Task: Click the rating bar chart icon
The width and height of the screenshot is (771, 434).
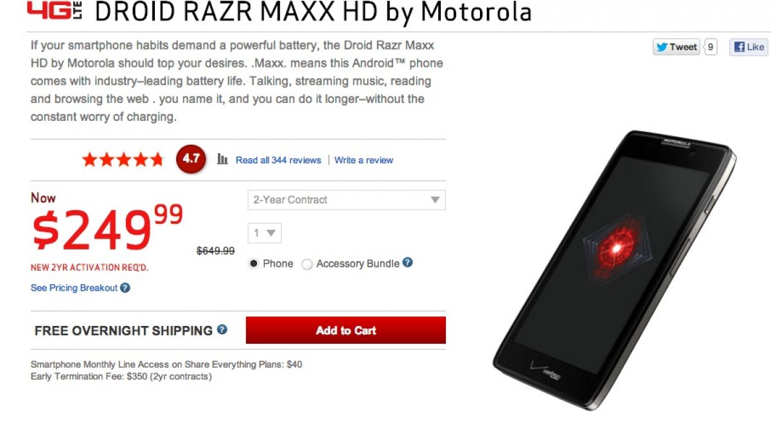Action: point(223,159)
